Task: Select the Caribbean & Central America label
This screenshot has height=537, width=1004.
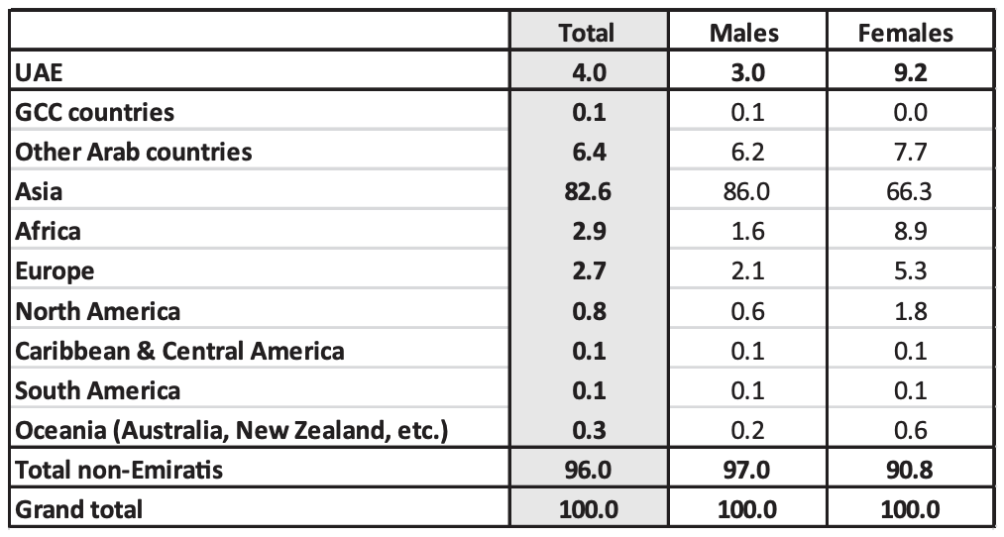Action: [x=179, y=351]
